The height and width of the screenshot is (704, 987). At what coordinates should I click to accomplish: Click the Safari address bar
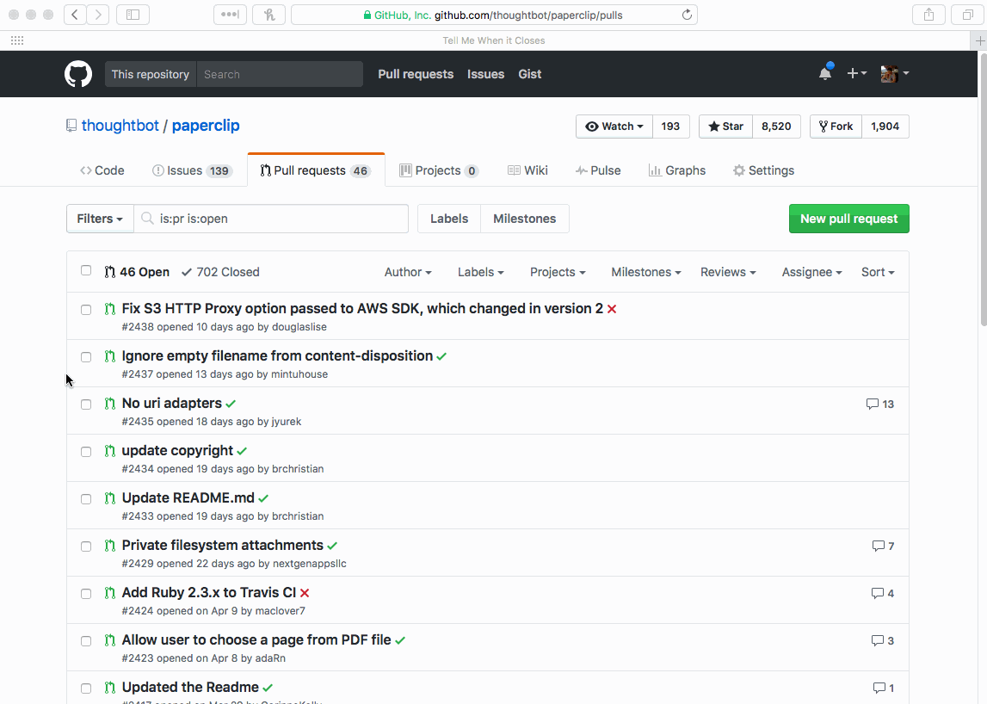pyautogui.click(x=494, y=15)
